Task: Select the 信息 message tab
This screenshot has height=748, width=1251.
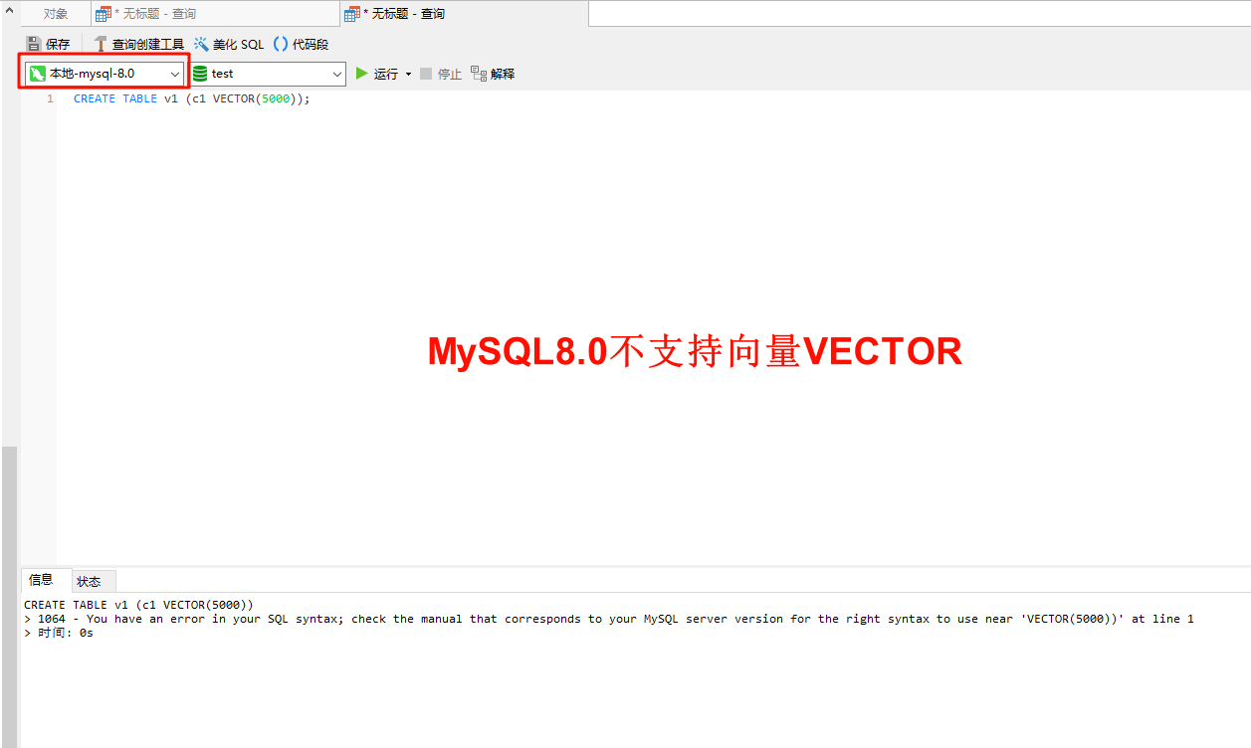Action: (44, 581)
